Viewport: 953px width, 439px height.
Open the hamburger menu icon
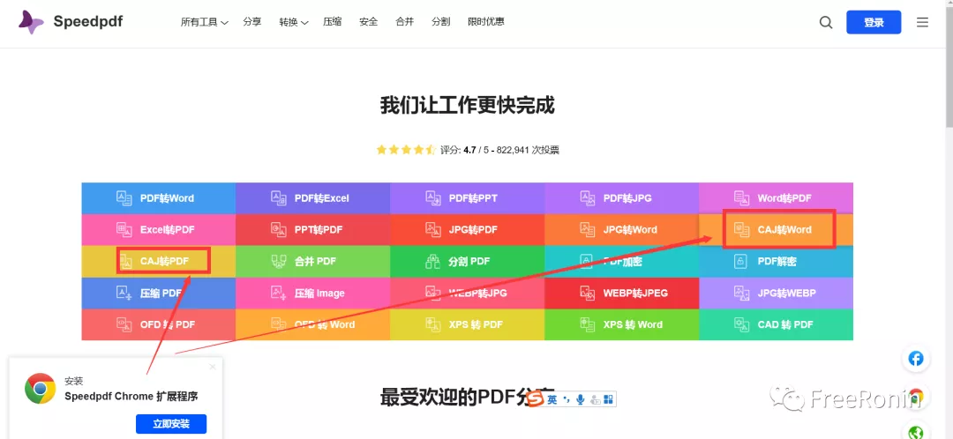(922, 22)
